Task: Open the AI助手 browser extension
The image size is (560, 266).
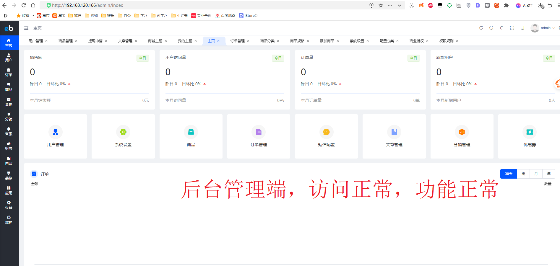Action: (x=525, y=5)
